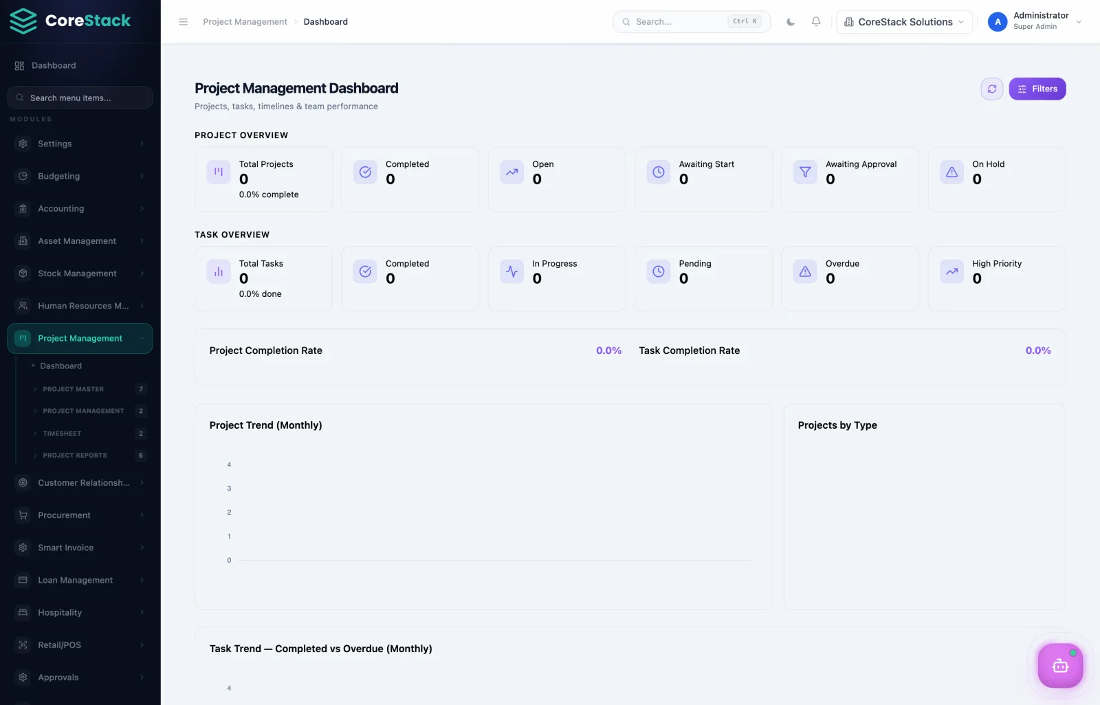
Task: Click the Projects by Type heading
Action: point(837,425)
